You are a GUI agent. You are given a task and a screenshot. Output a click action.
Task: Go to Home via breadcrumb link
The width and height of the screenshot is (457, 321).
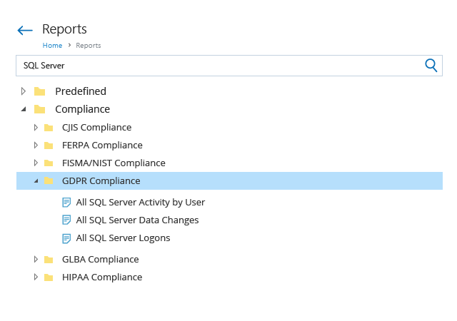(x=52, y=46)
